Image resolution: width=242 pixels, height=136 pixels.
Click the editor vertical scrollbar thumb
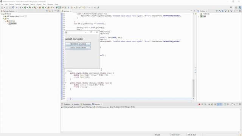[x=194, y=88]
